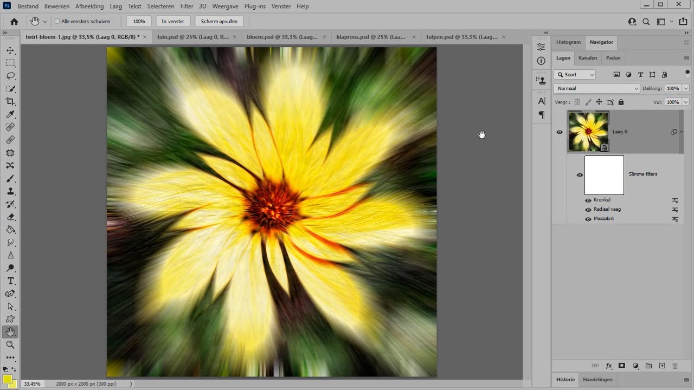
Task: Select the Eyedropper tool
Action: pyautogui.click(x=10, y=114)
